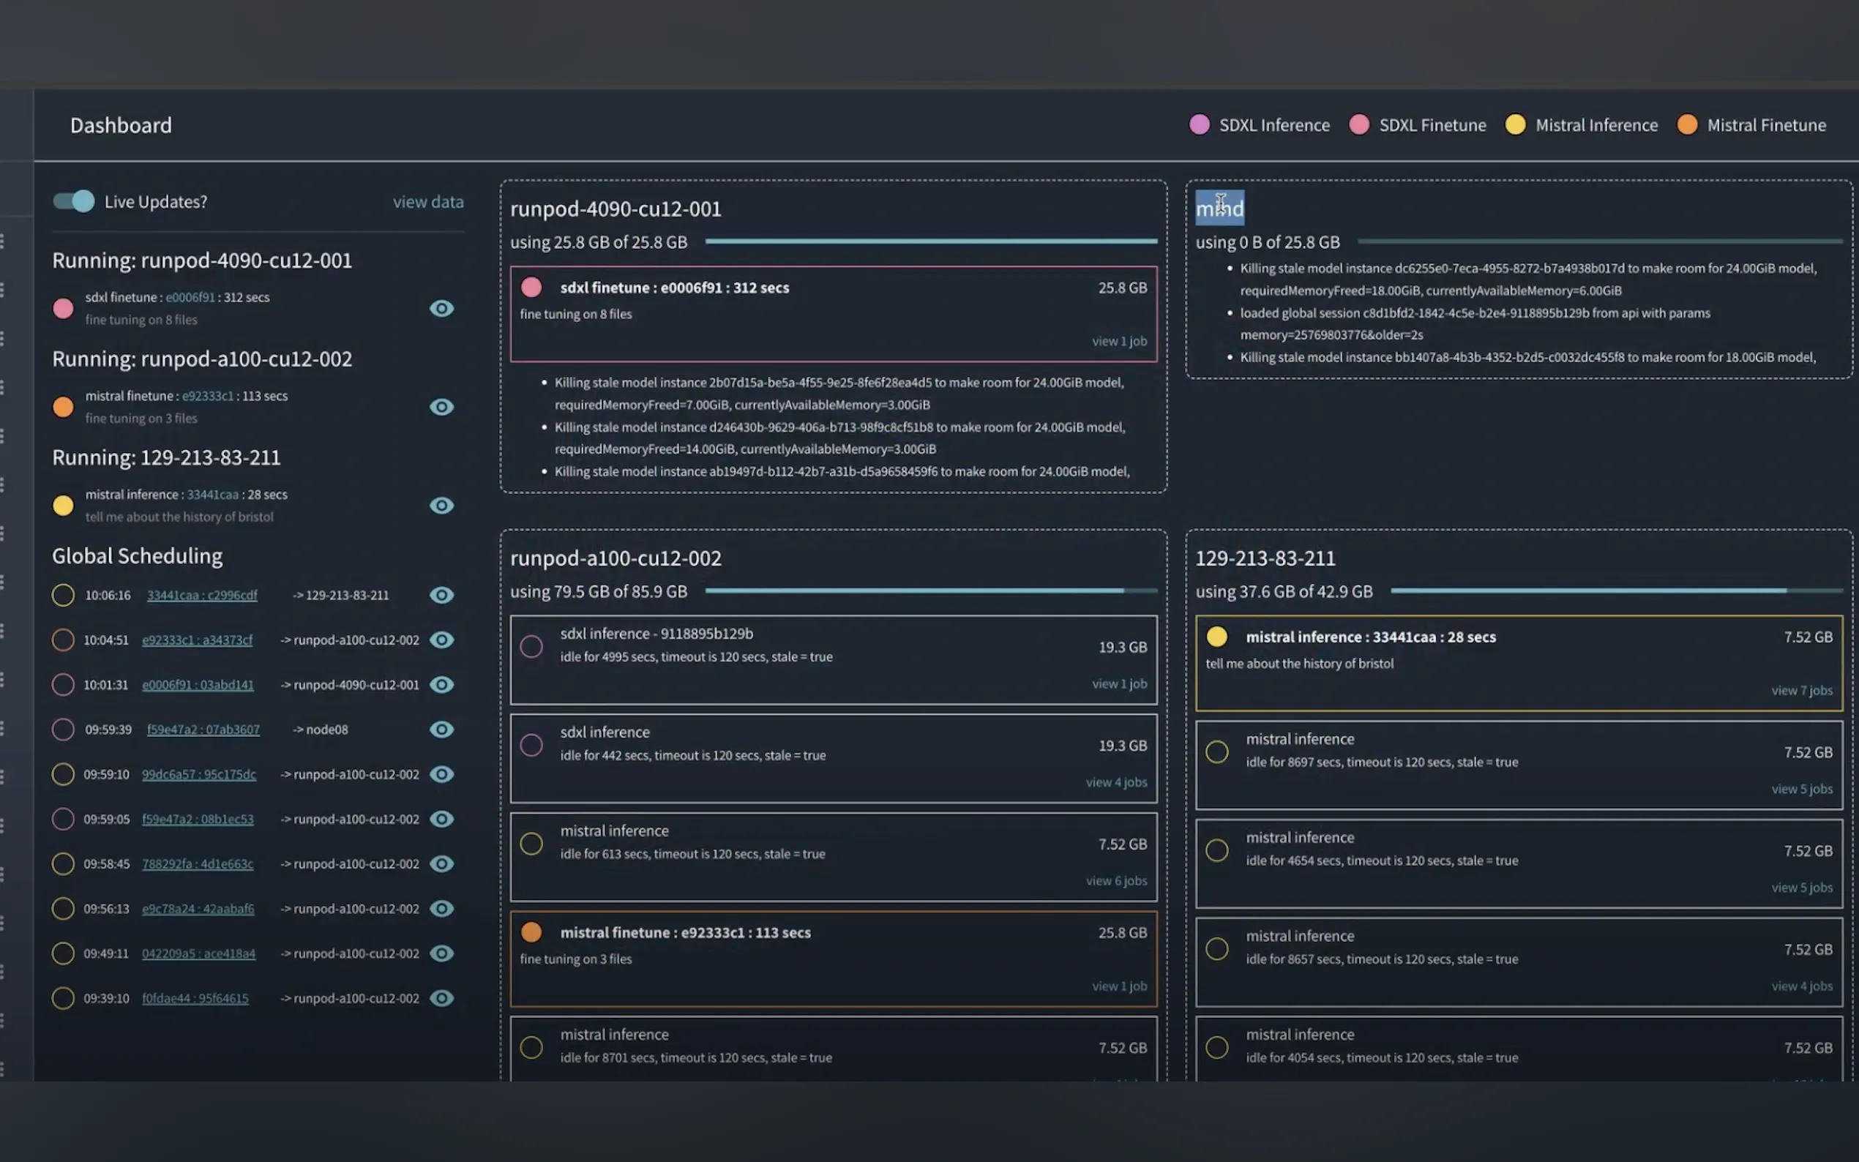Expand view 7 jobs on 129-213-83-211 card
The height and width of the screenshot is (1162, 1859).
pyautogui.click(x=1801, y=691)
